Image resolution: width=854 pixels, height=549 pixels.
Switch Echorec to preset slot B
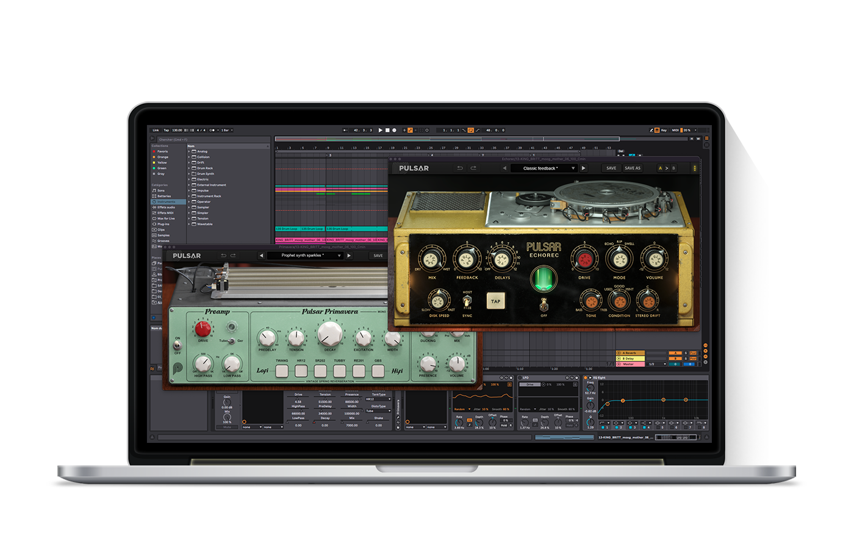point(673,168)
